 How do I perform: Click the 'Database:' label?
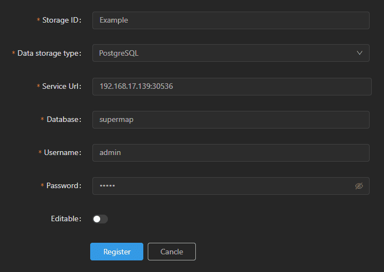point(64,119)
